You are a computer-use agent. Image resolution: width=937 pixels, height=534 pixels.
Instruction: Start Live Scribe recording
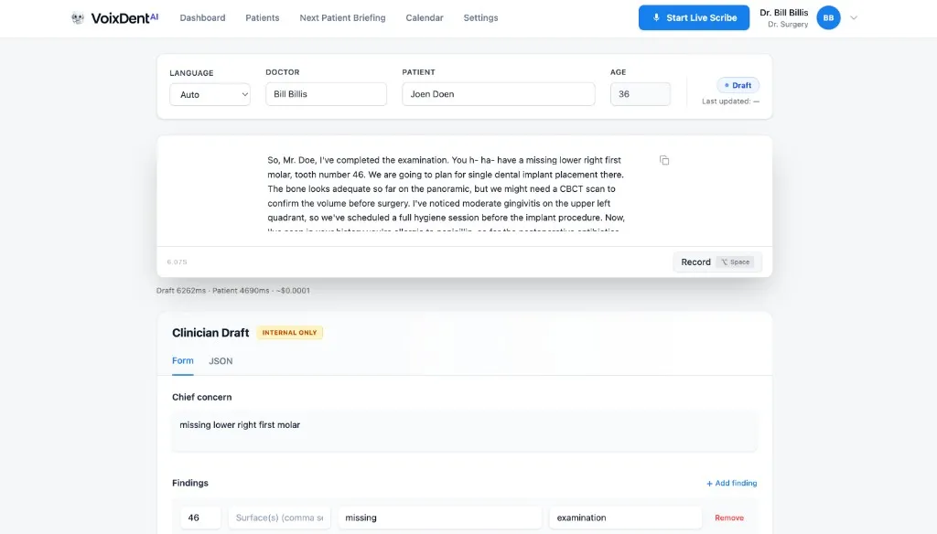pyautogui.click(x=694, y=18)
